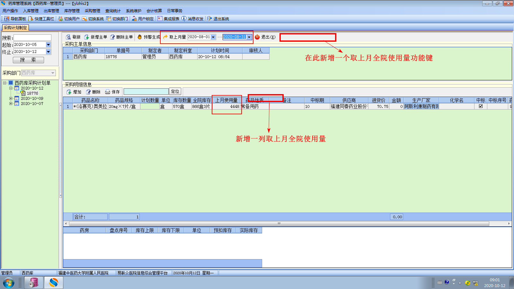The height and width of the screenshot is (289, 514).
Task: Open the Windows Start button
Action: pyautogui.click(x=9, y=283)
